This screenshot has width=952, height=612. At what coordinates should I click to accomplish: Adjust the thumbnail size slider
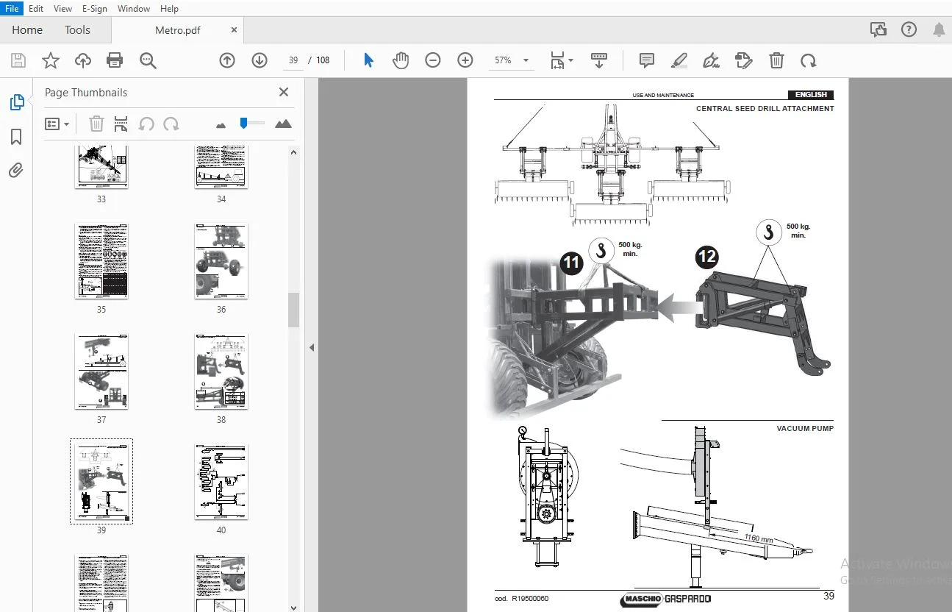[x=244, y=123]
